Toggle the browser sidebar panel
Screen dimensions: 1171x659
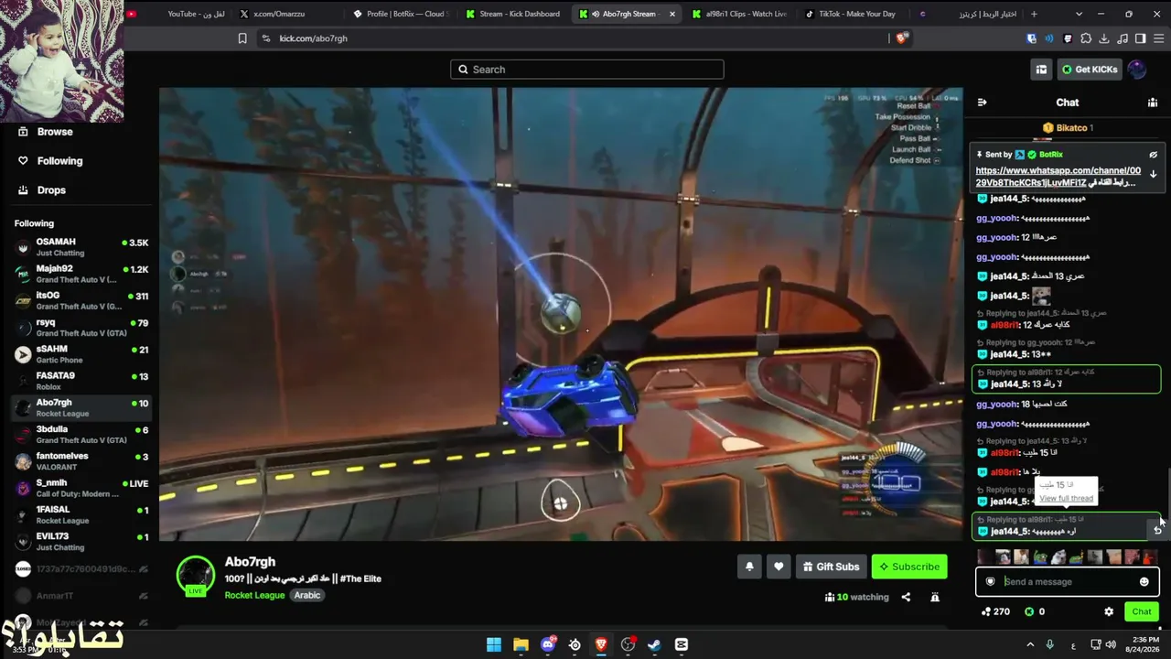coord(1140,38)
